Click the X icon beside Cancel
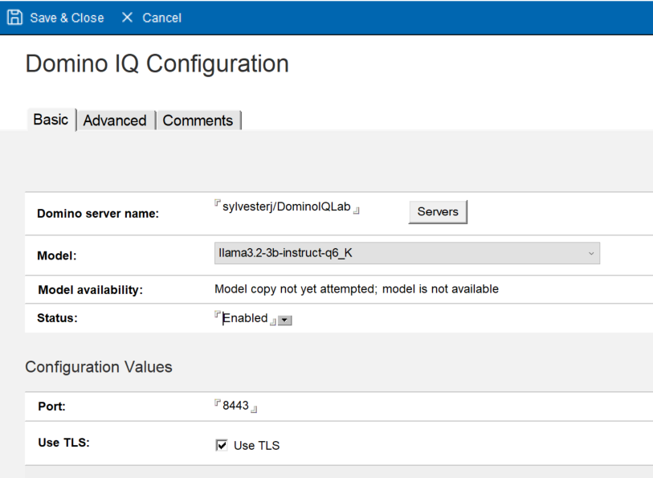The height and width of the screenshot is (478, 653). (128, 18)
